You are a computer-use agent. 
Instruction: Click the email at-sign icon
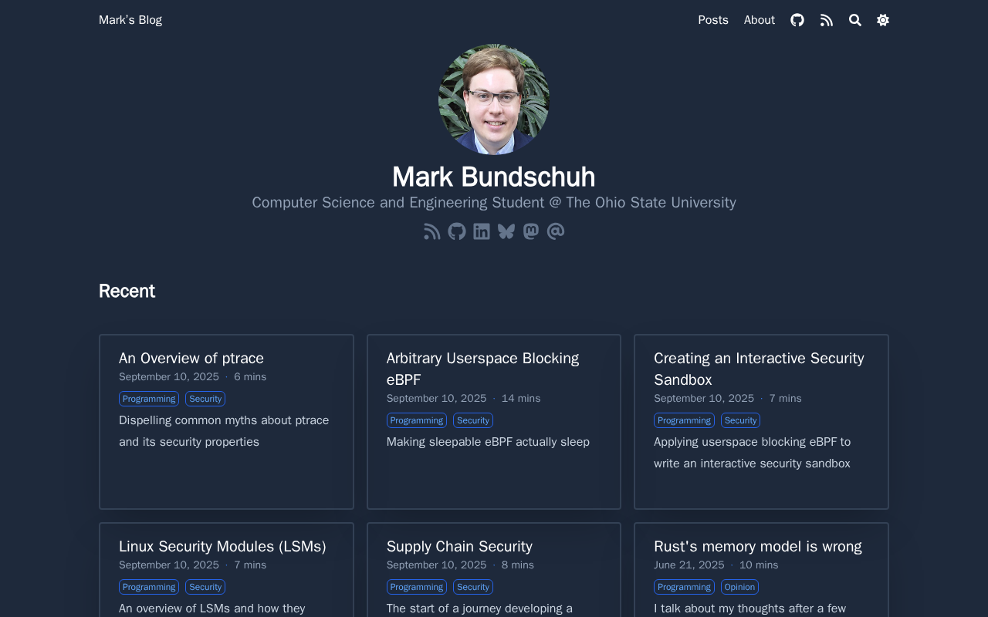[x=556, y=231]
